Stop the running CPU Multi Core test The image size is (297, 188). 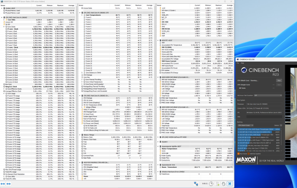(x=279, y=80)
